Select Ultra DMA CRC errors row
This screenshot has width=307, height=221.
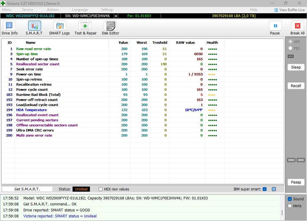143,130
